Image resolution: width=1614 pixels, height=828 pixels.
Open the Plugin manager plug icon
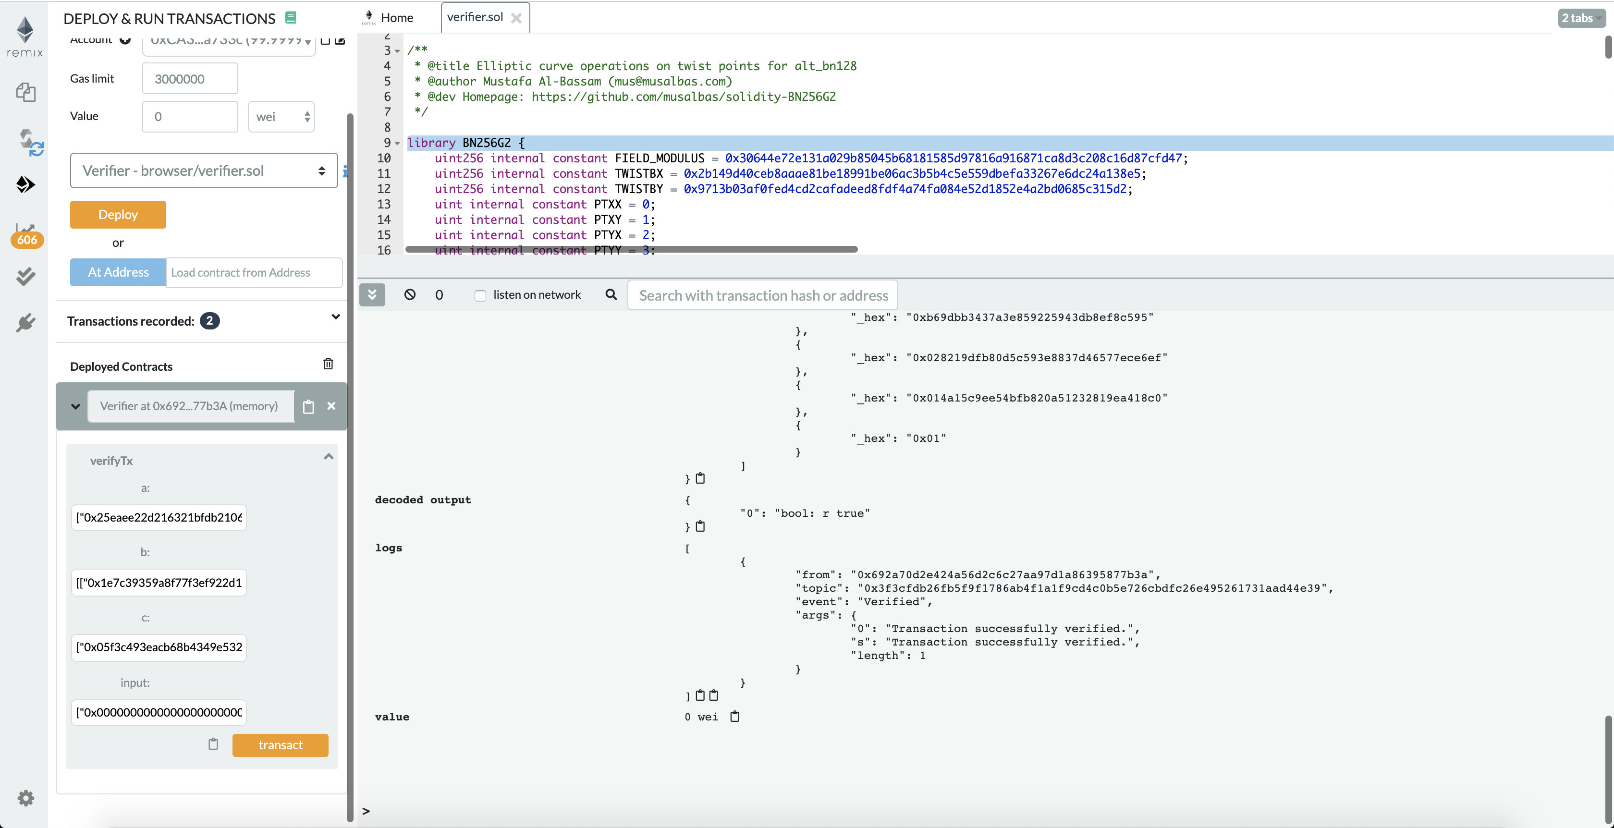[25, 323]
